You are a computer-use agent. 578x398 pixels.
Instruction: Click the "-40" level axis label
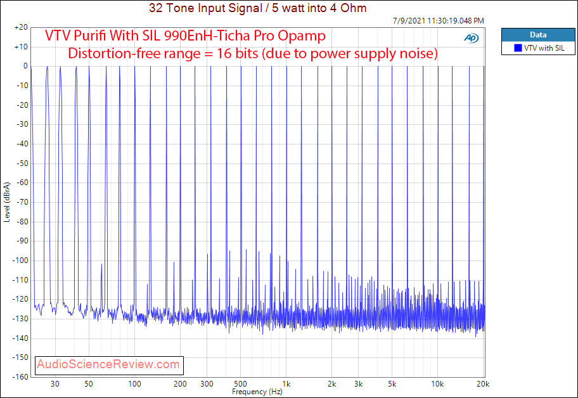pyautogui.click(x=22, y=144)
